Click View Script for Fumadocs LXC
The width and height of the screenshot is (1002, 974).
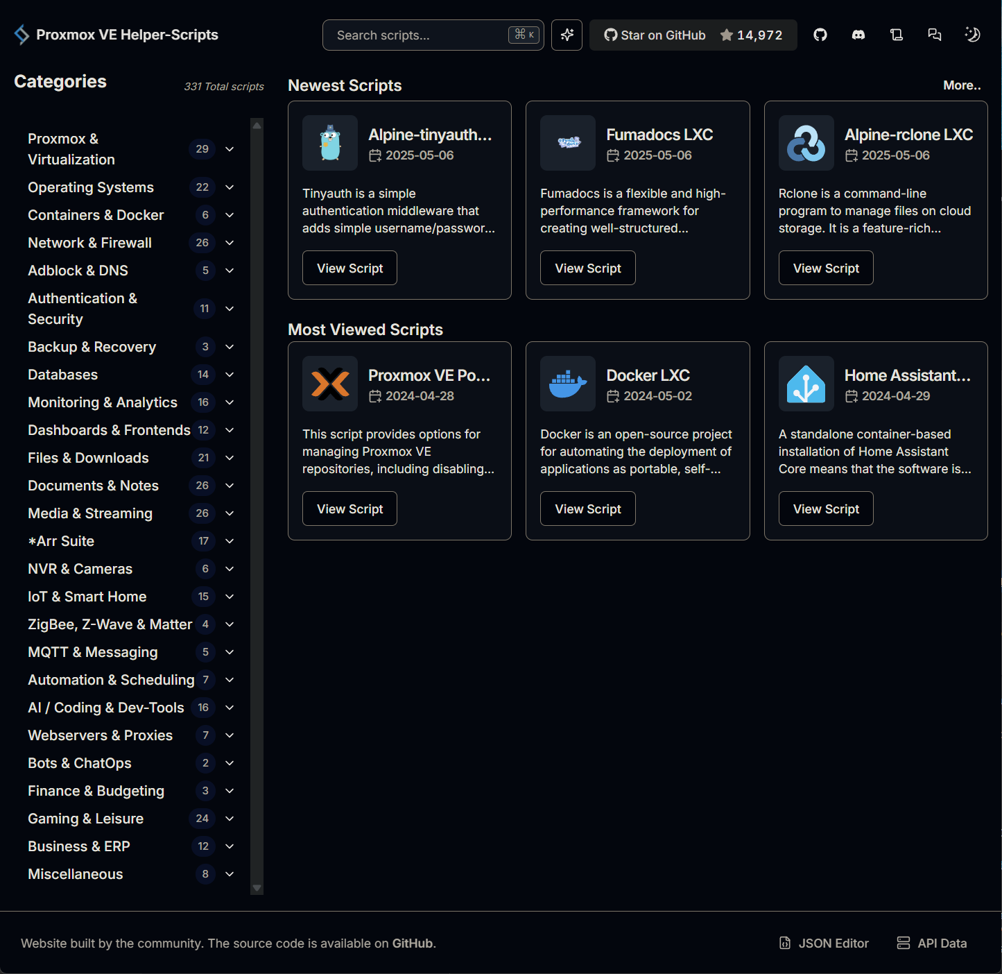pyautogui.click(x=587, y=268)
